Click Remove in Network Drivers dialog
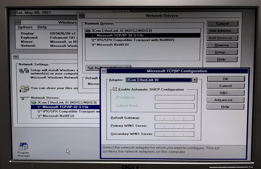 click(x=222, y=45)
